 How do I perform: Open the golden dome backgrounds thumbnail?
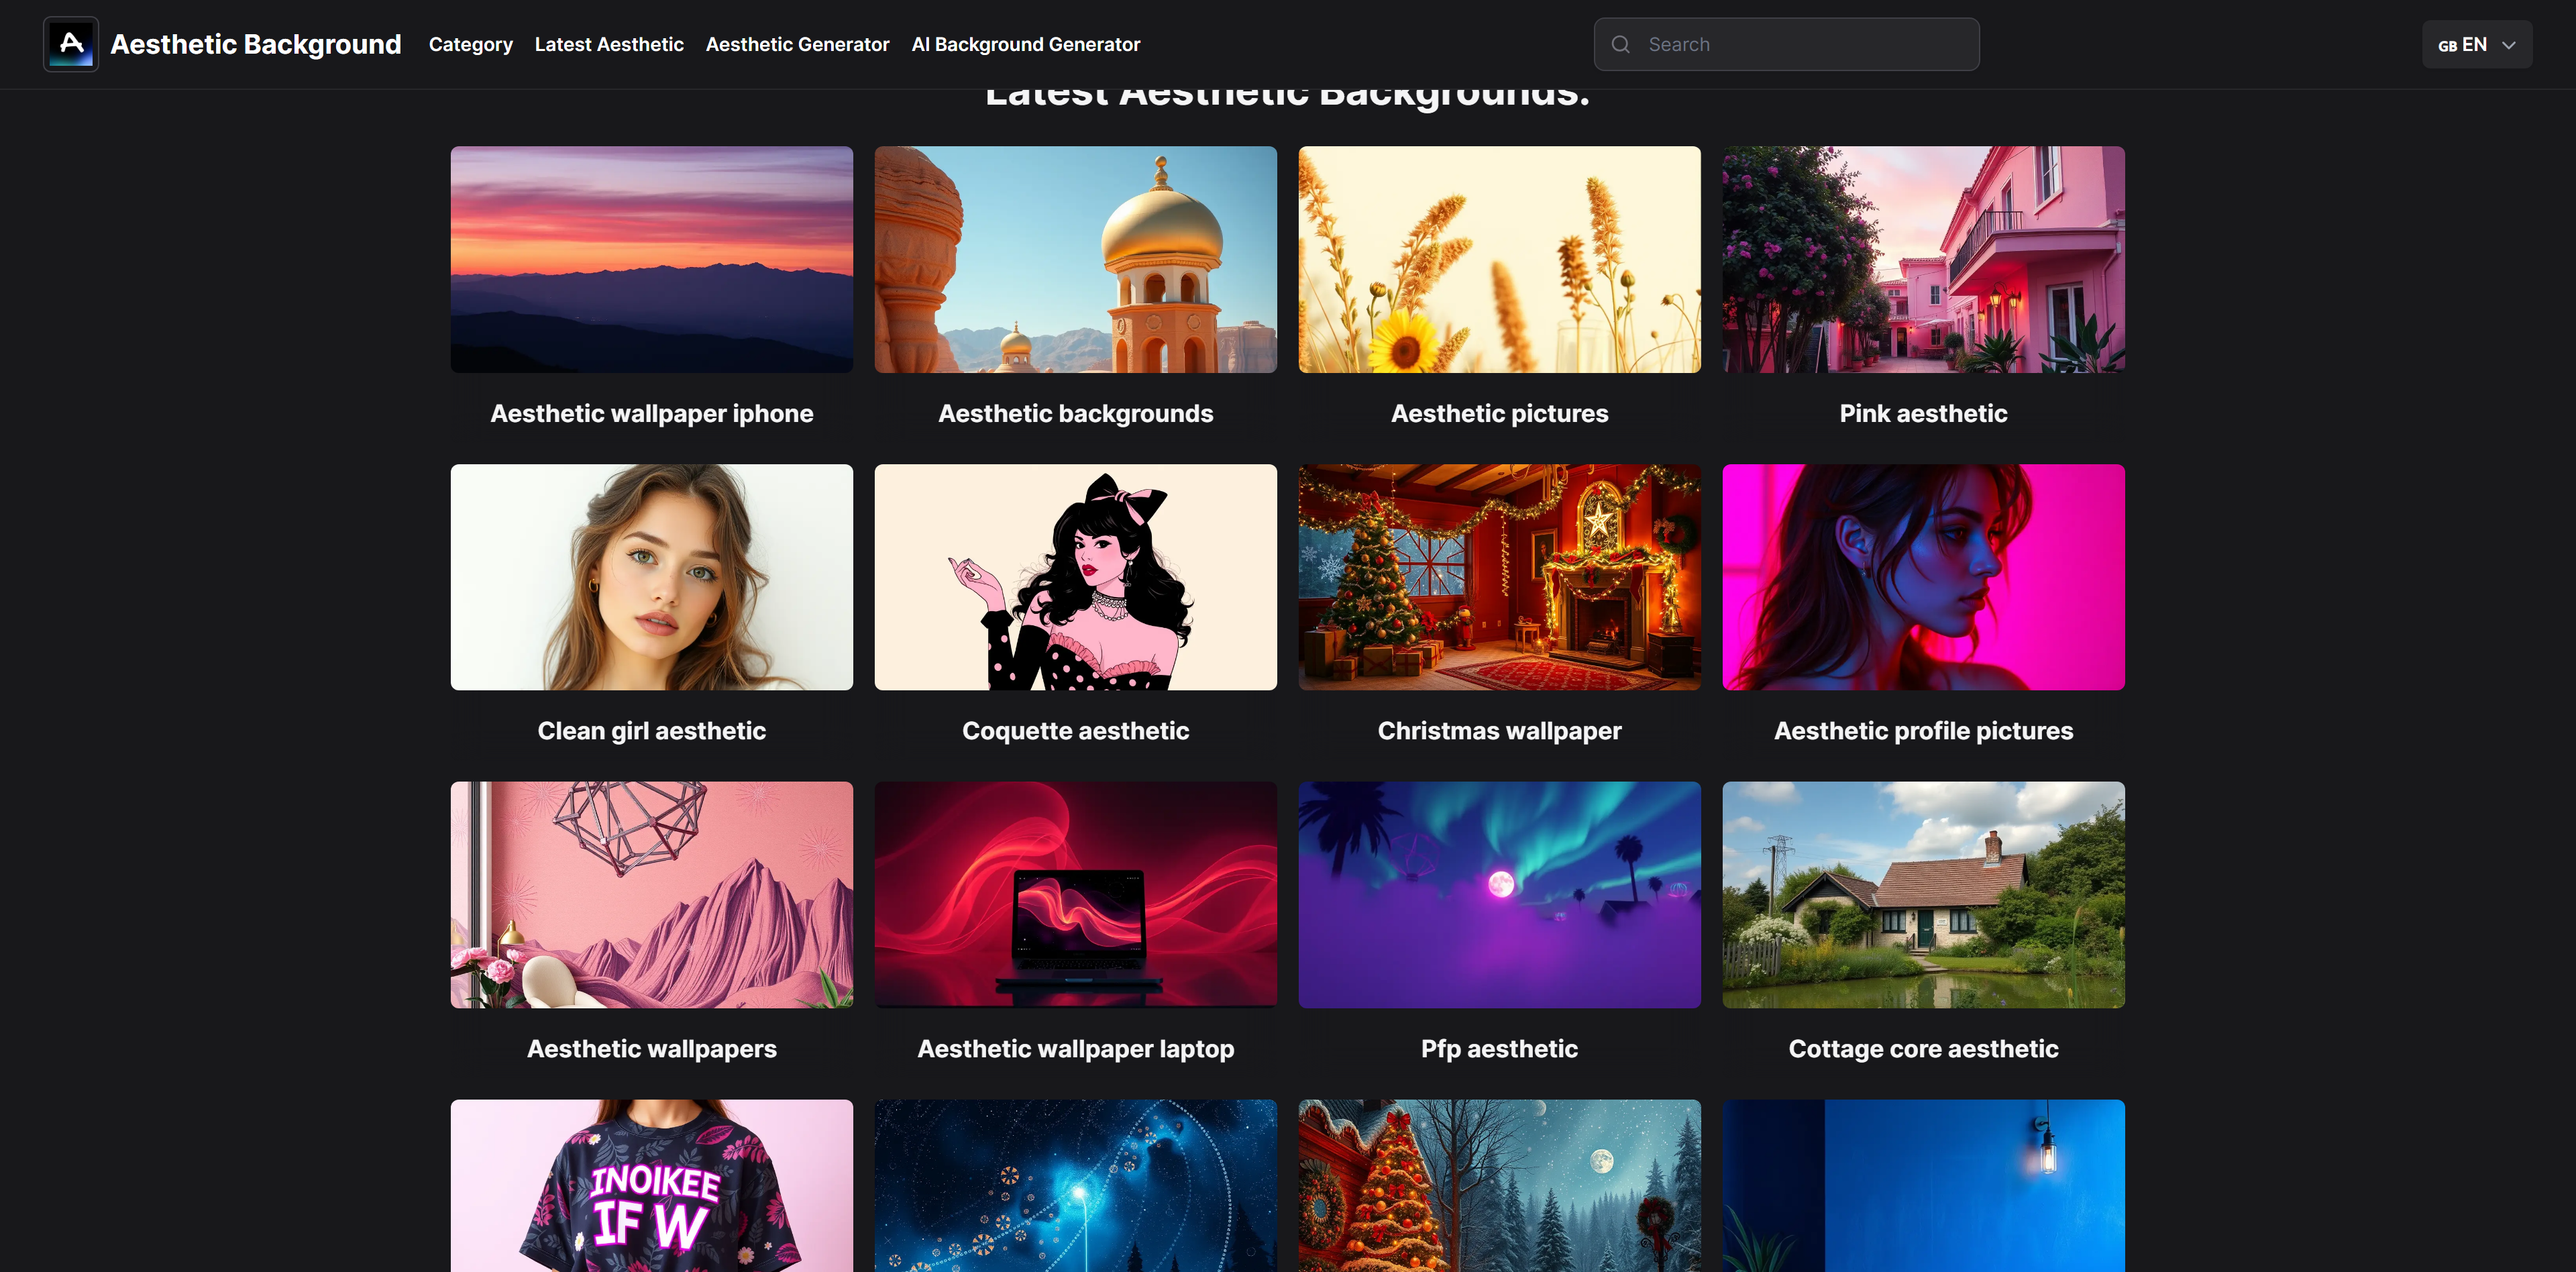tap(1075, 259)
